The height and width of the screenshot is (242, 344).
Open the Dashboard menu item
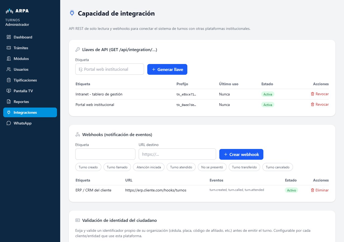[30, 37]
